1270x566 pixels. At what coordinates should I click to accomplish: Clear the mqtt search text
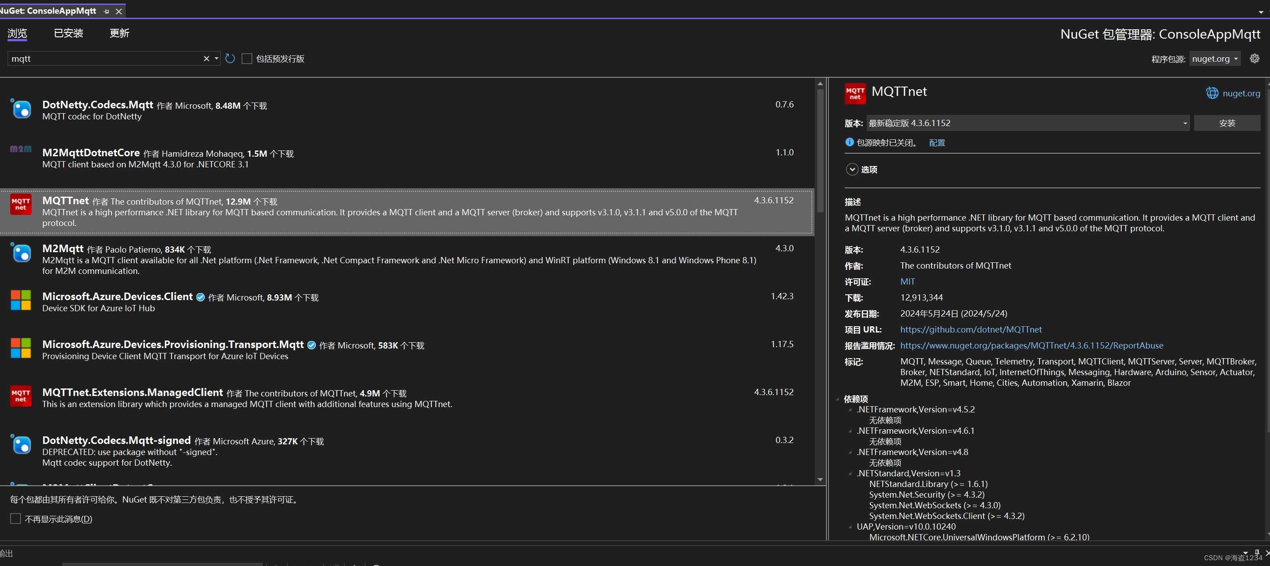pyautogui.click(x=206, y=59)
